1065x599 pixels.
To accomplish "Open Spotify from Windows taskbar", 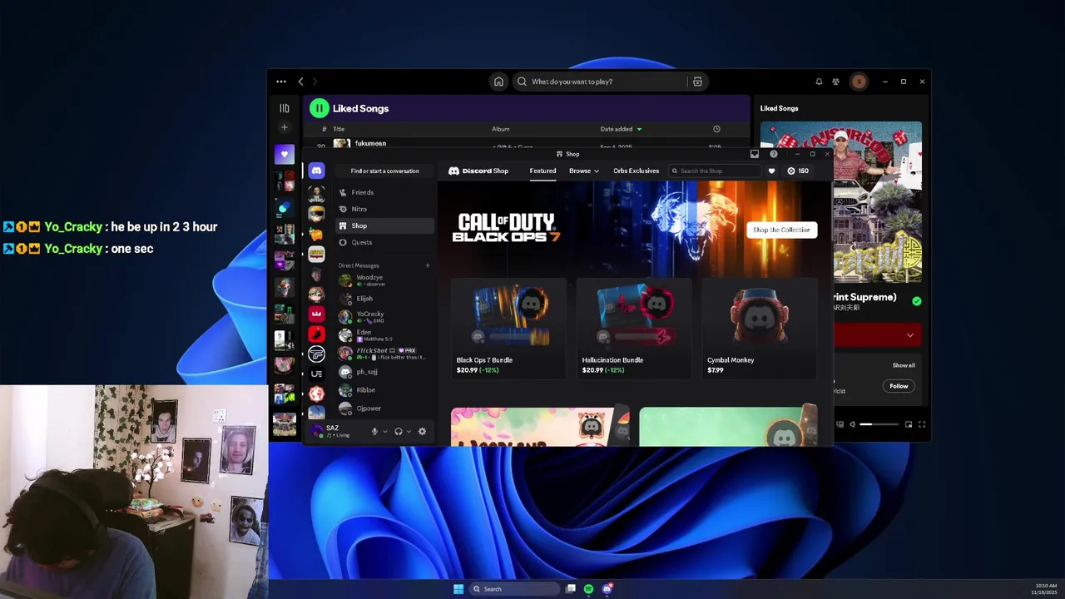I will tap(588, 589).
